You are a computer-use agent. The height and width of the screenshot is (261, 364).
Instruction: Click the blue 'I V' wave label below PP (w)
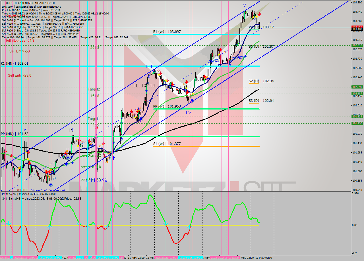189,112
